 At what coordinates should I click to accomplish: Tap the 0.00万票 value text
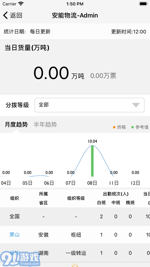point(103,76)
